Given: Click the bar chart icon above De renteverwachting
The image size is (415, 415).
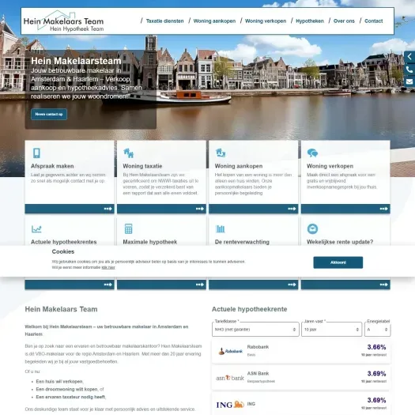Looking at the screenshot, I should [221, 229].
